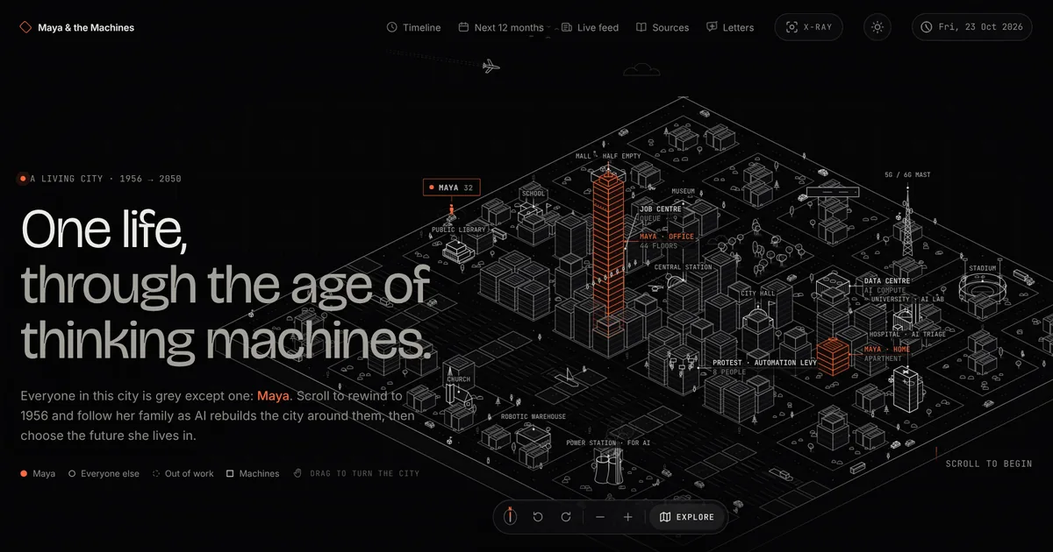Image resolution: width=1053 pixels, height=552 pixels.
Task: Click the 5G mast tower drawing
Action: (x=907, y=221)
